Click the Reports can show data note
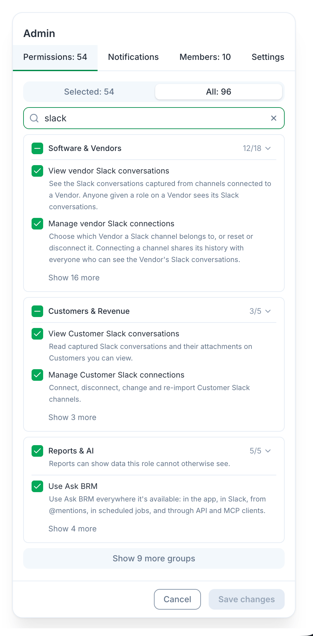The image size is (313, 636). point(139,464)
